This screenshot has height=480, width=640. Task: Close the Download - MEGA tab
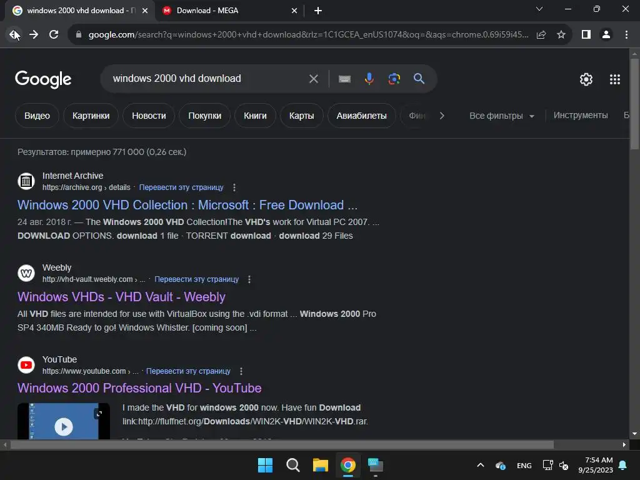294,11
